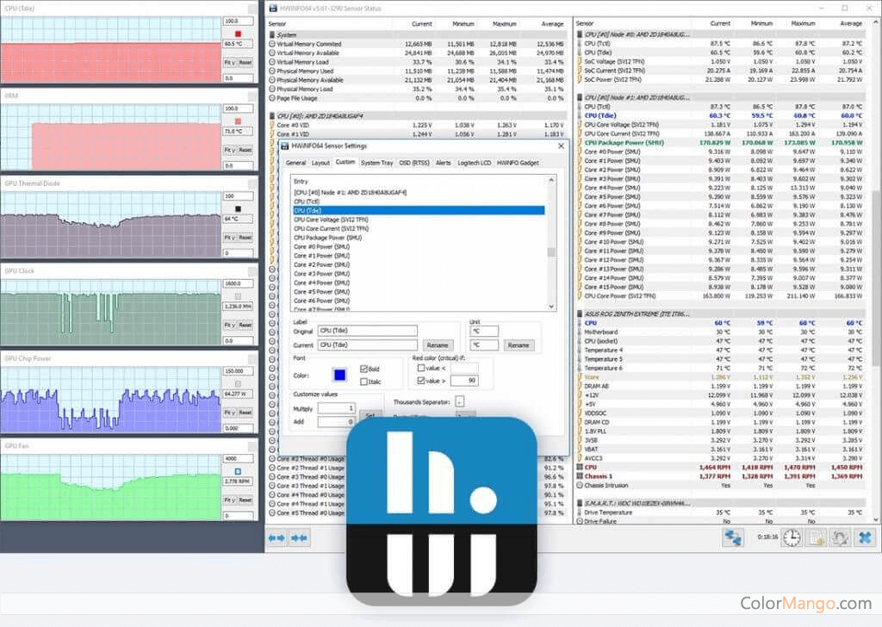Image resolution: width=882 pixels, height=627 pixels.
Task: Switch to the General tab
Action: [x=295, y=163]
